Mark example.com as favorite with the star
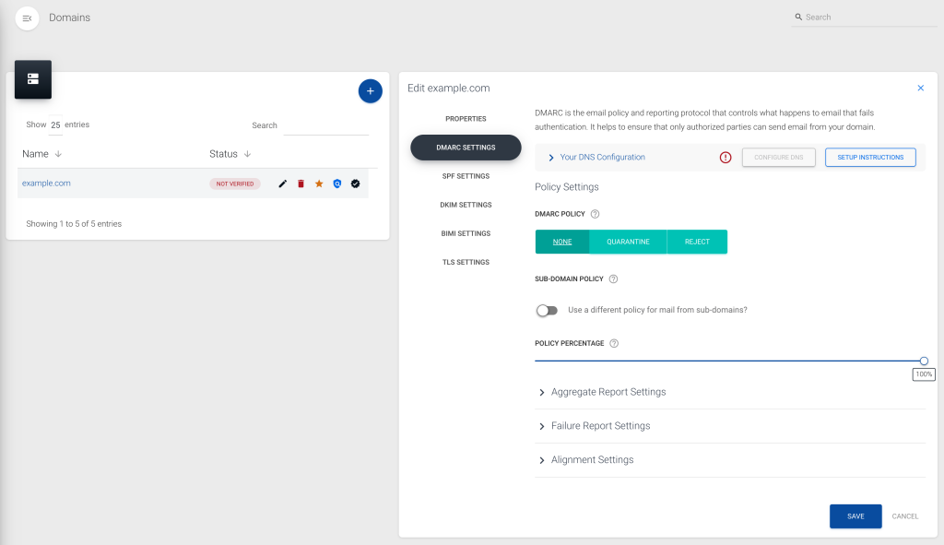 coord(319,184)
